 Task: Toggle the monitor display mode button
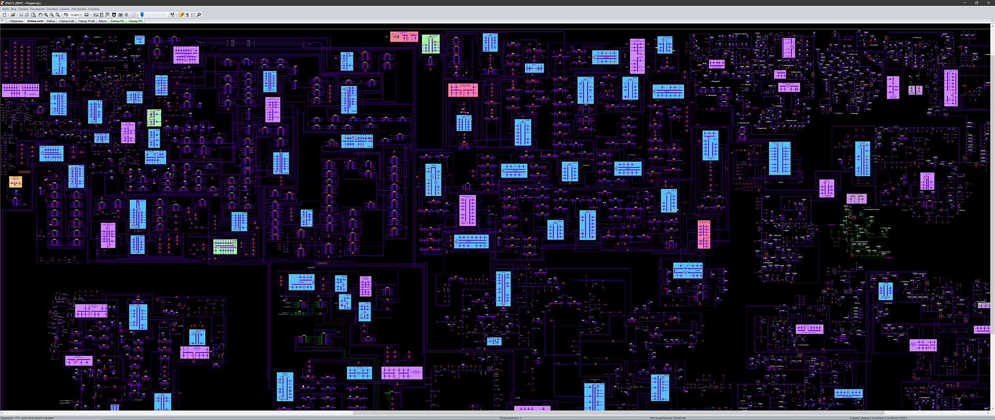[x=87, y=15]
